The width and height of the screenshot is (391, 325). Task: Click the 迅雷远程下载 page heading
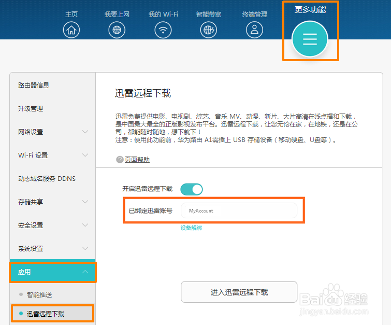coord(143,93)
